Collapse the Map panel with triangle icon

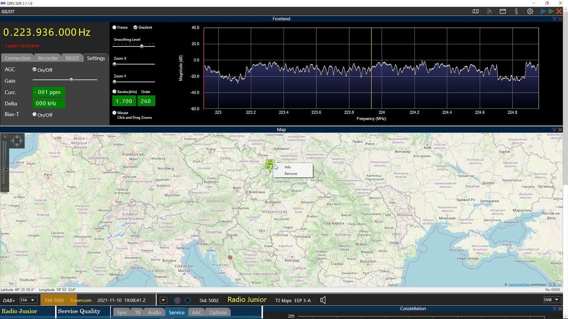(554, 129)
